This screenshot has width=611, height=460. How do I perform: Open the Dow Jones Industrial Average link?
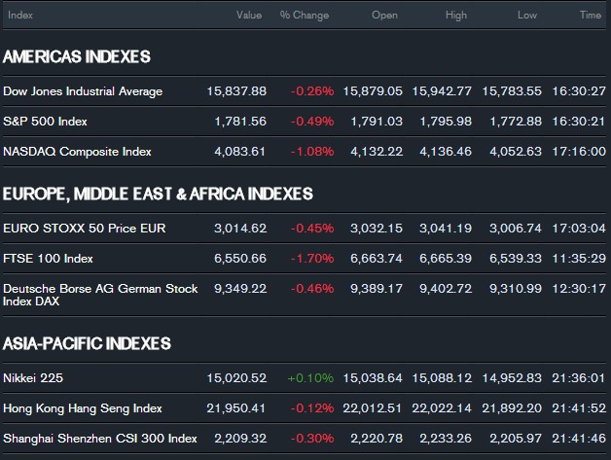(x=83, y=91)
